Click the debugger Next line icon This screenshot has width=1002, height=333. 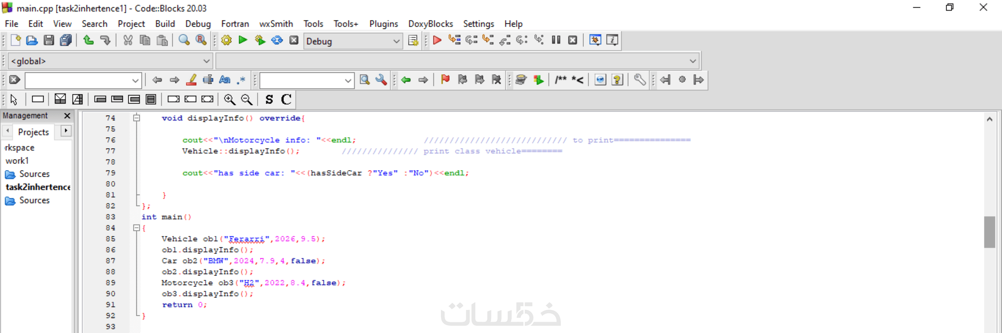click(x=471, y=40)
